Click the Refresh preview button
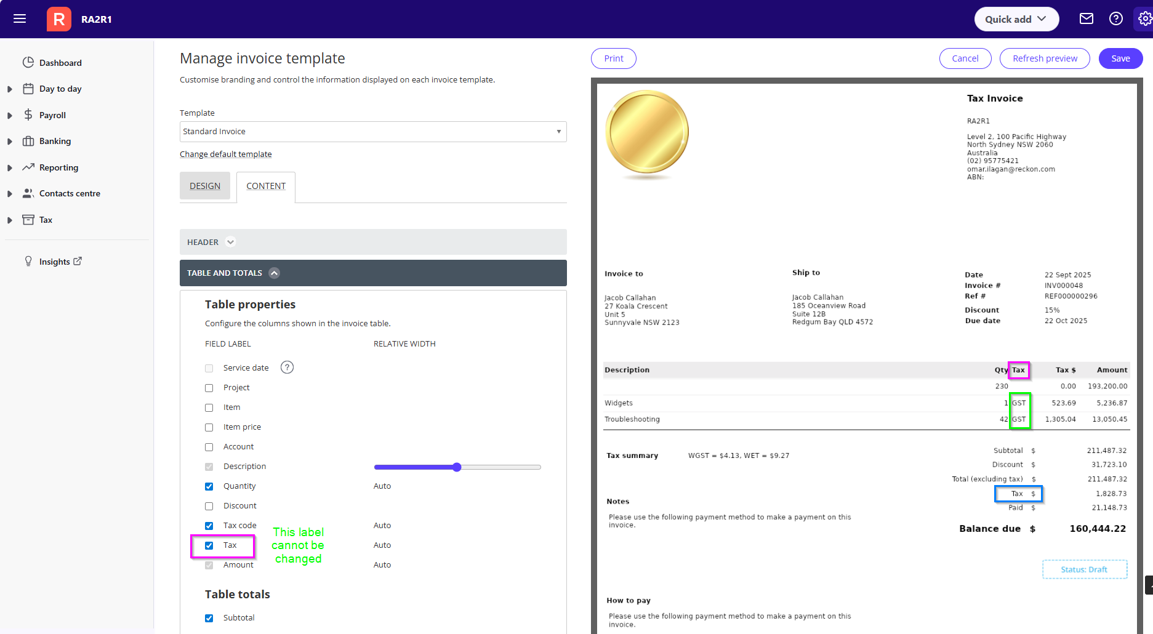Image resolution: width=1153 pixels, height=634 pixels. [1045, 58]
